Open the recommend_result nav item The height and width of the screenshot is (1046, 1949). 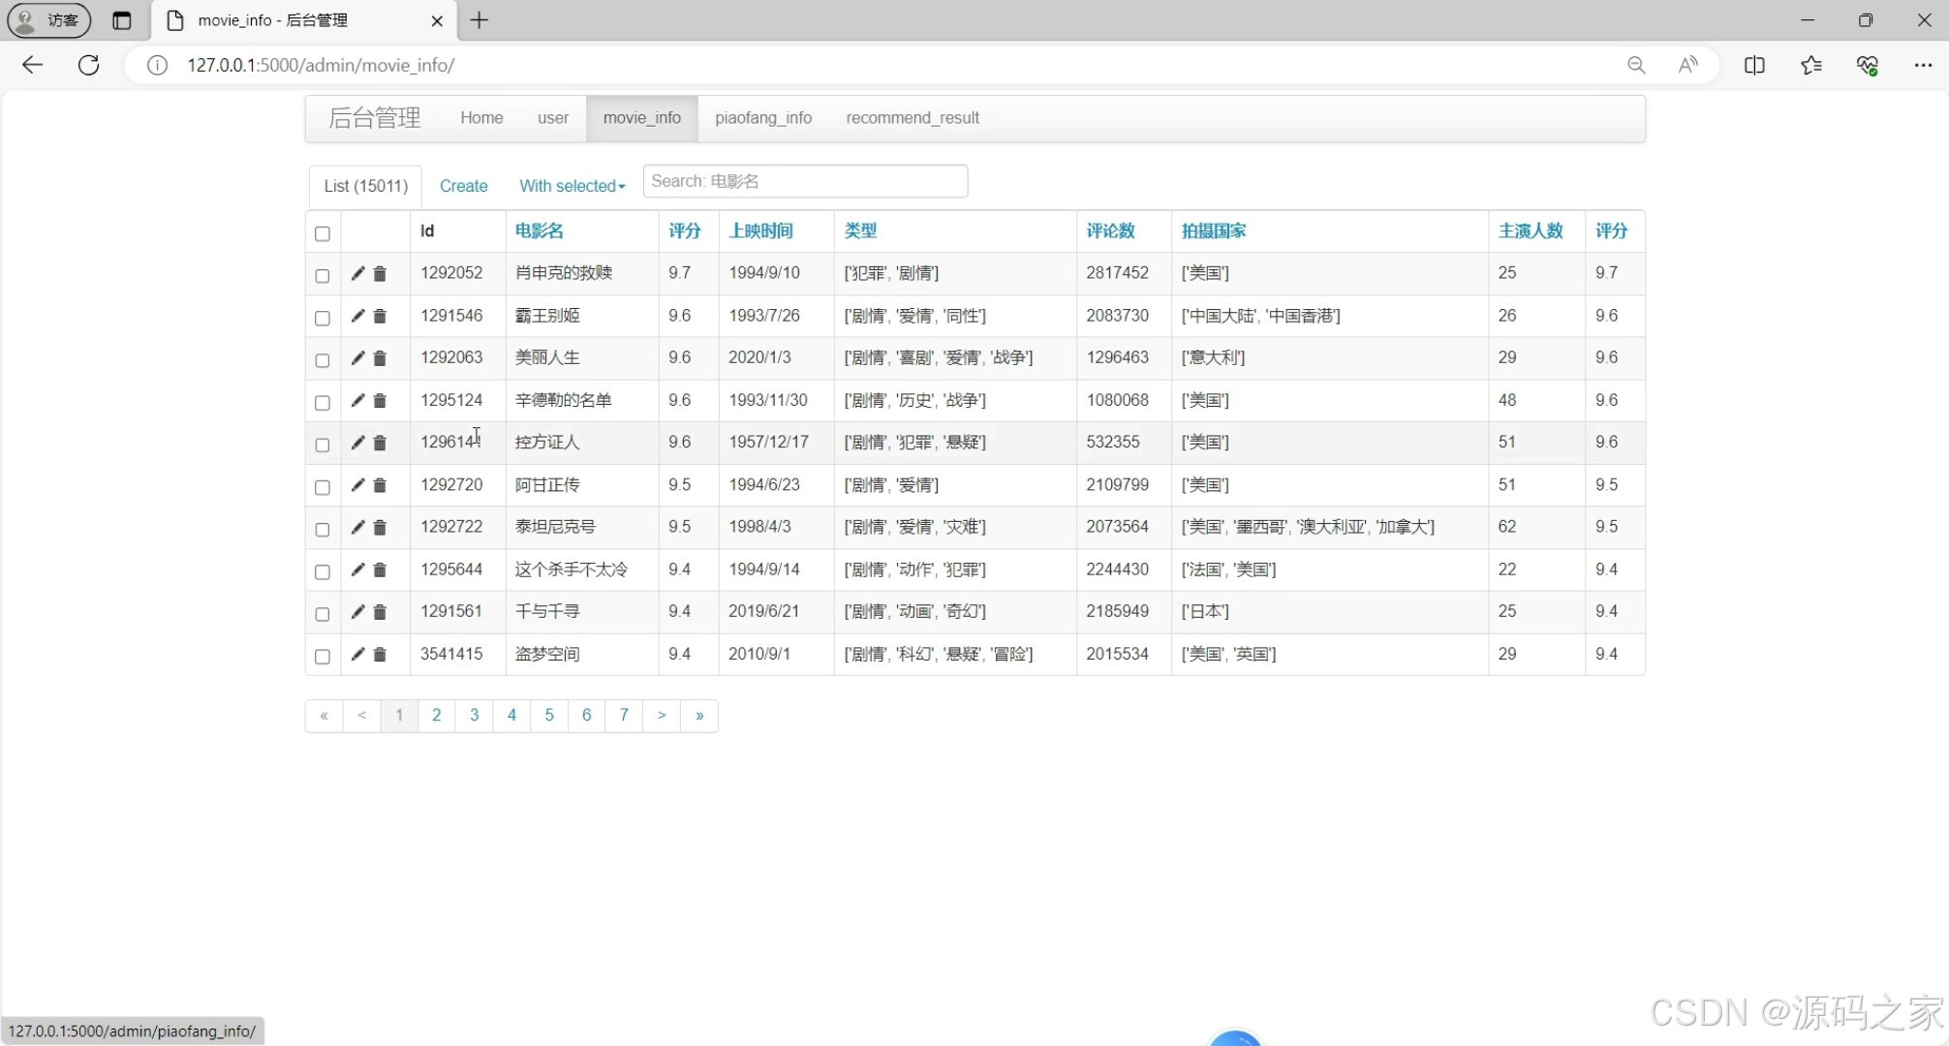(912, 118)
